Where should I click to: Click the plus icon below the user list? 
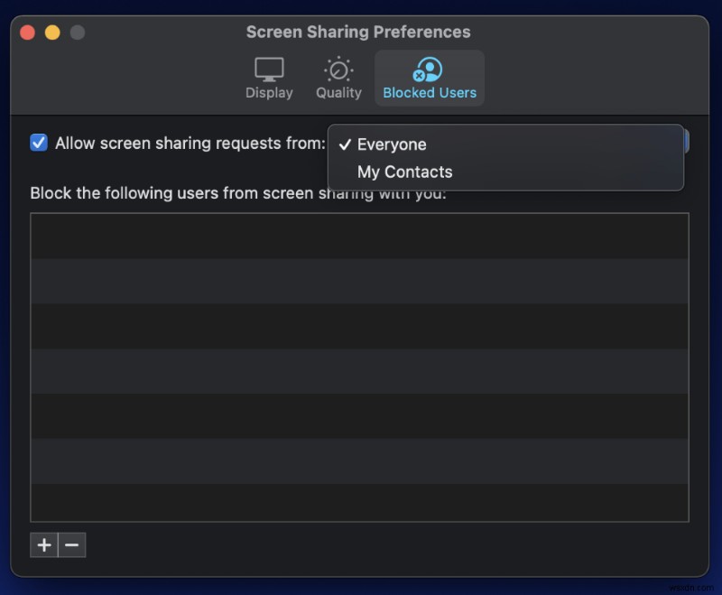(43, 544)
